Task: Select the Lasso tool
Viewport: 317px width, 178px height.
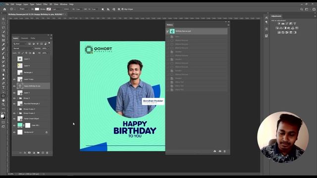Action: click(3, 27)
